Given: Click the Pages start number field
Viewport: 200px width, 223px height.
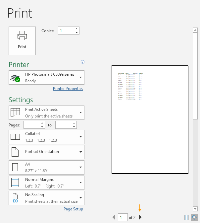Looking at the screenshot, I should 32,125.
